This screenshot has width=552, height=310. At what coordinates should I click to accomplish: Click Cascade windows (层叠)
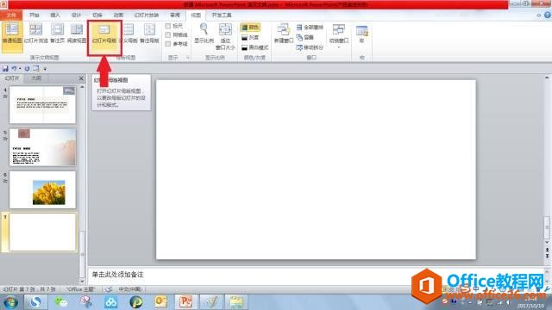(x=305, y=37)
